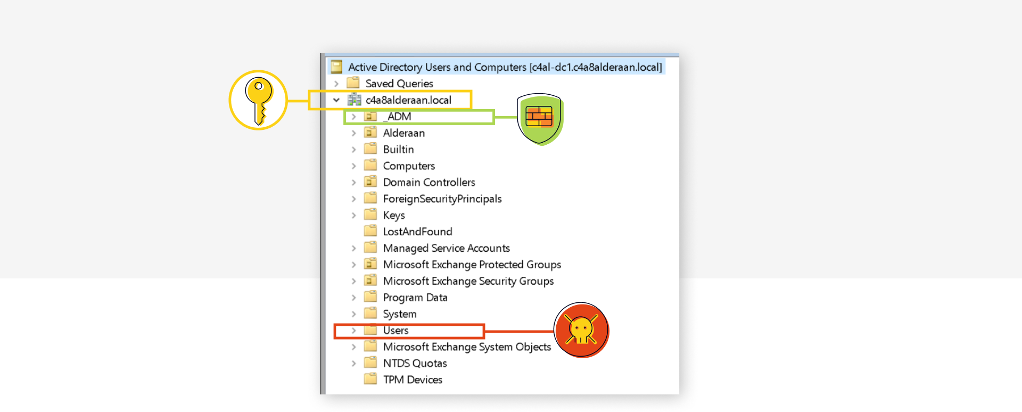Expand Microsoft Exchange System Objects node
Screen dimensions: 1022x412
point(354,347)
